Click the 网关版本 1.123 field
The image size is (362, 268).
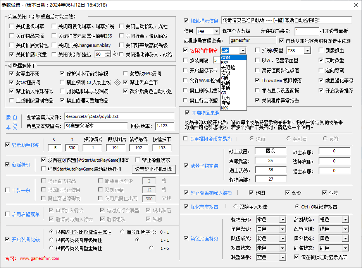tap(165, 126)
